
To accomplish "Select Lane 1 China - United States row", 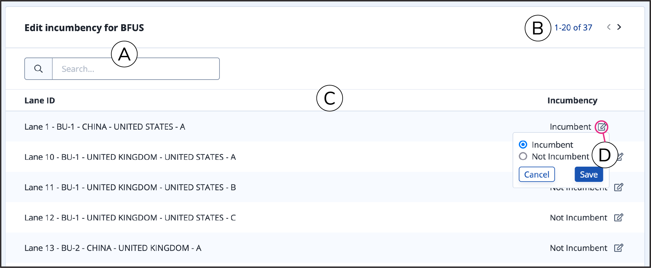I will point(325,127).
